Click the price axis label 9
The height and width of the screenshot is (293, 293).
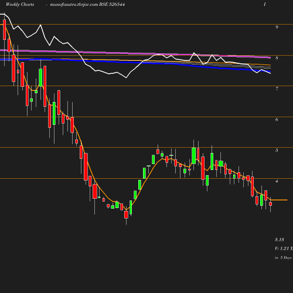277,27
